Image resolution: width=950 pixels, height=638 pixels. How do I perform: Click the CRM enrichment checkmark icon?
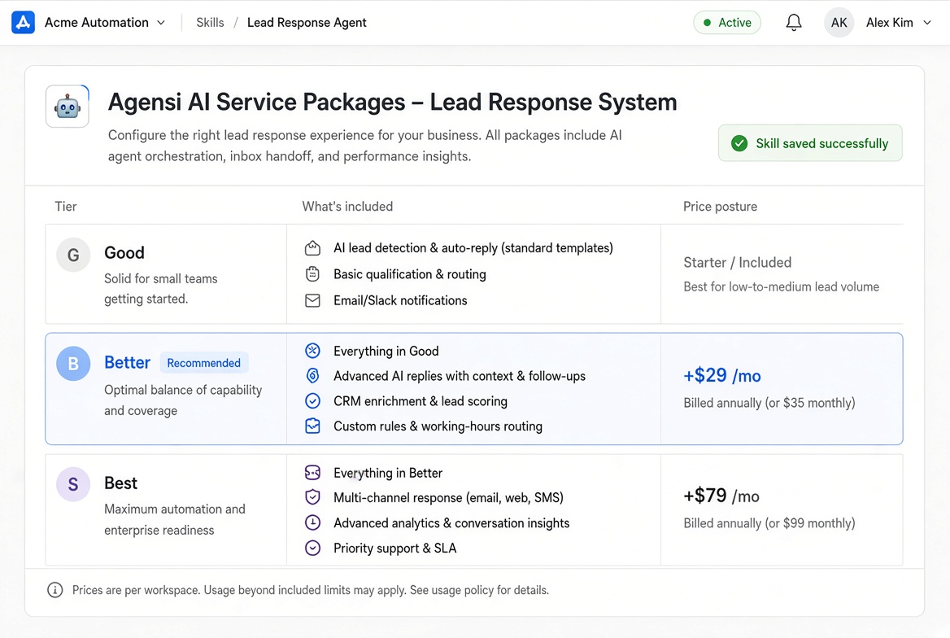[x=312, y=401]
